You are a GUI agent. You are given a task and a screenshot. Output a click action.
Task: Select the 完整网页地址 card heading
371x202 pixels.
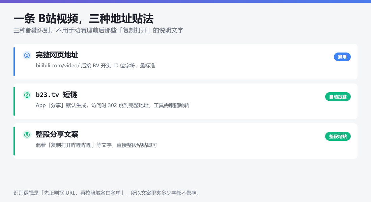pyautogui.click(x=57, y=55)
